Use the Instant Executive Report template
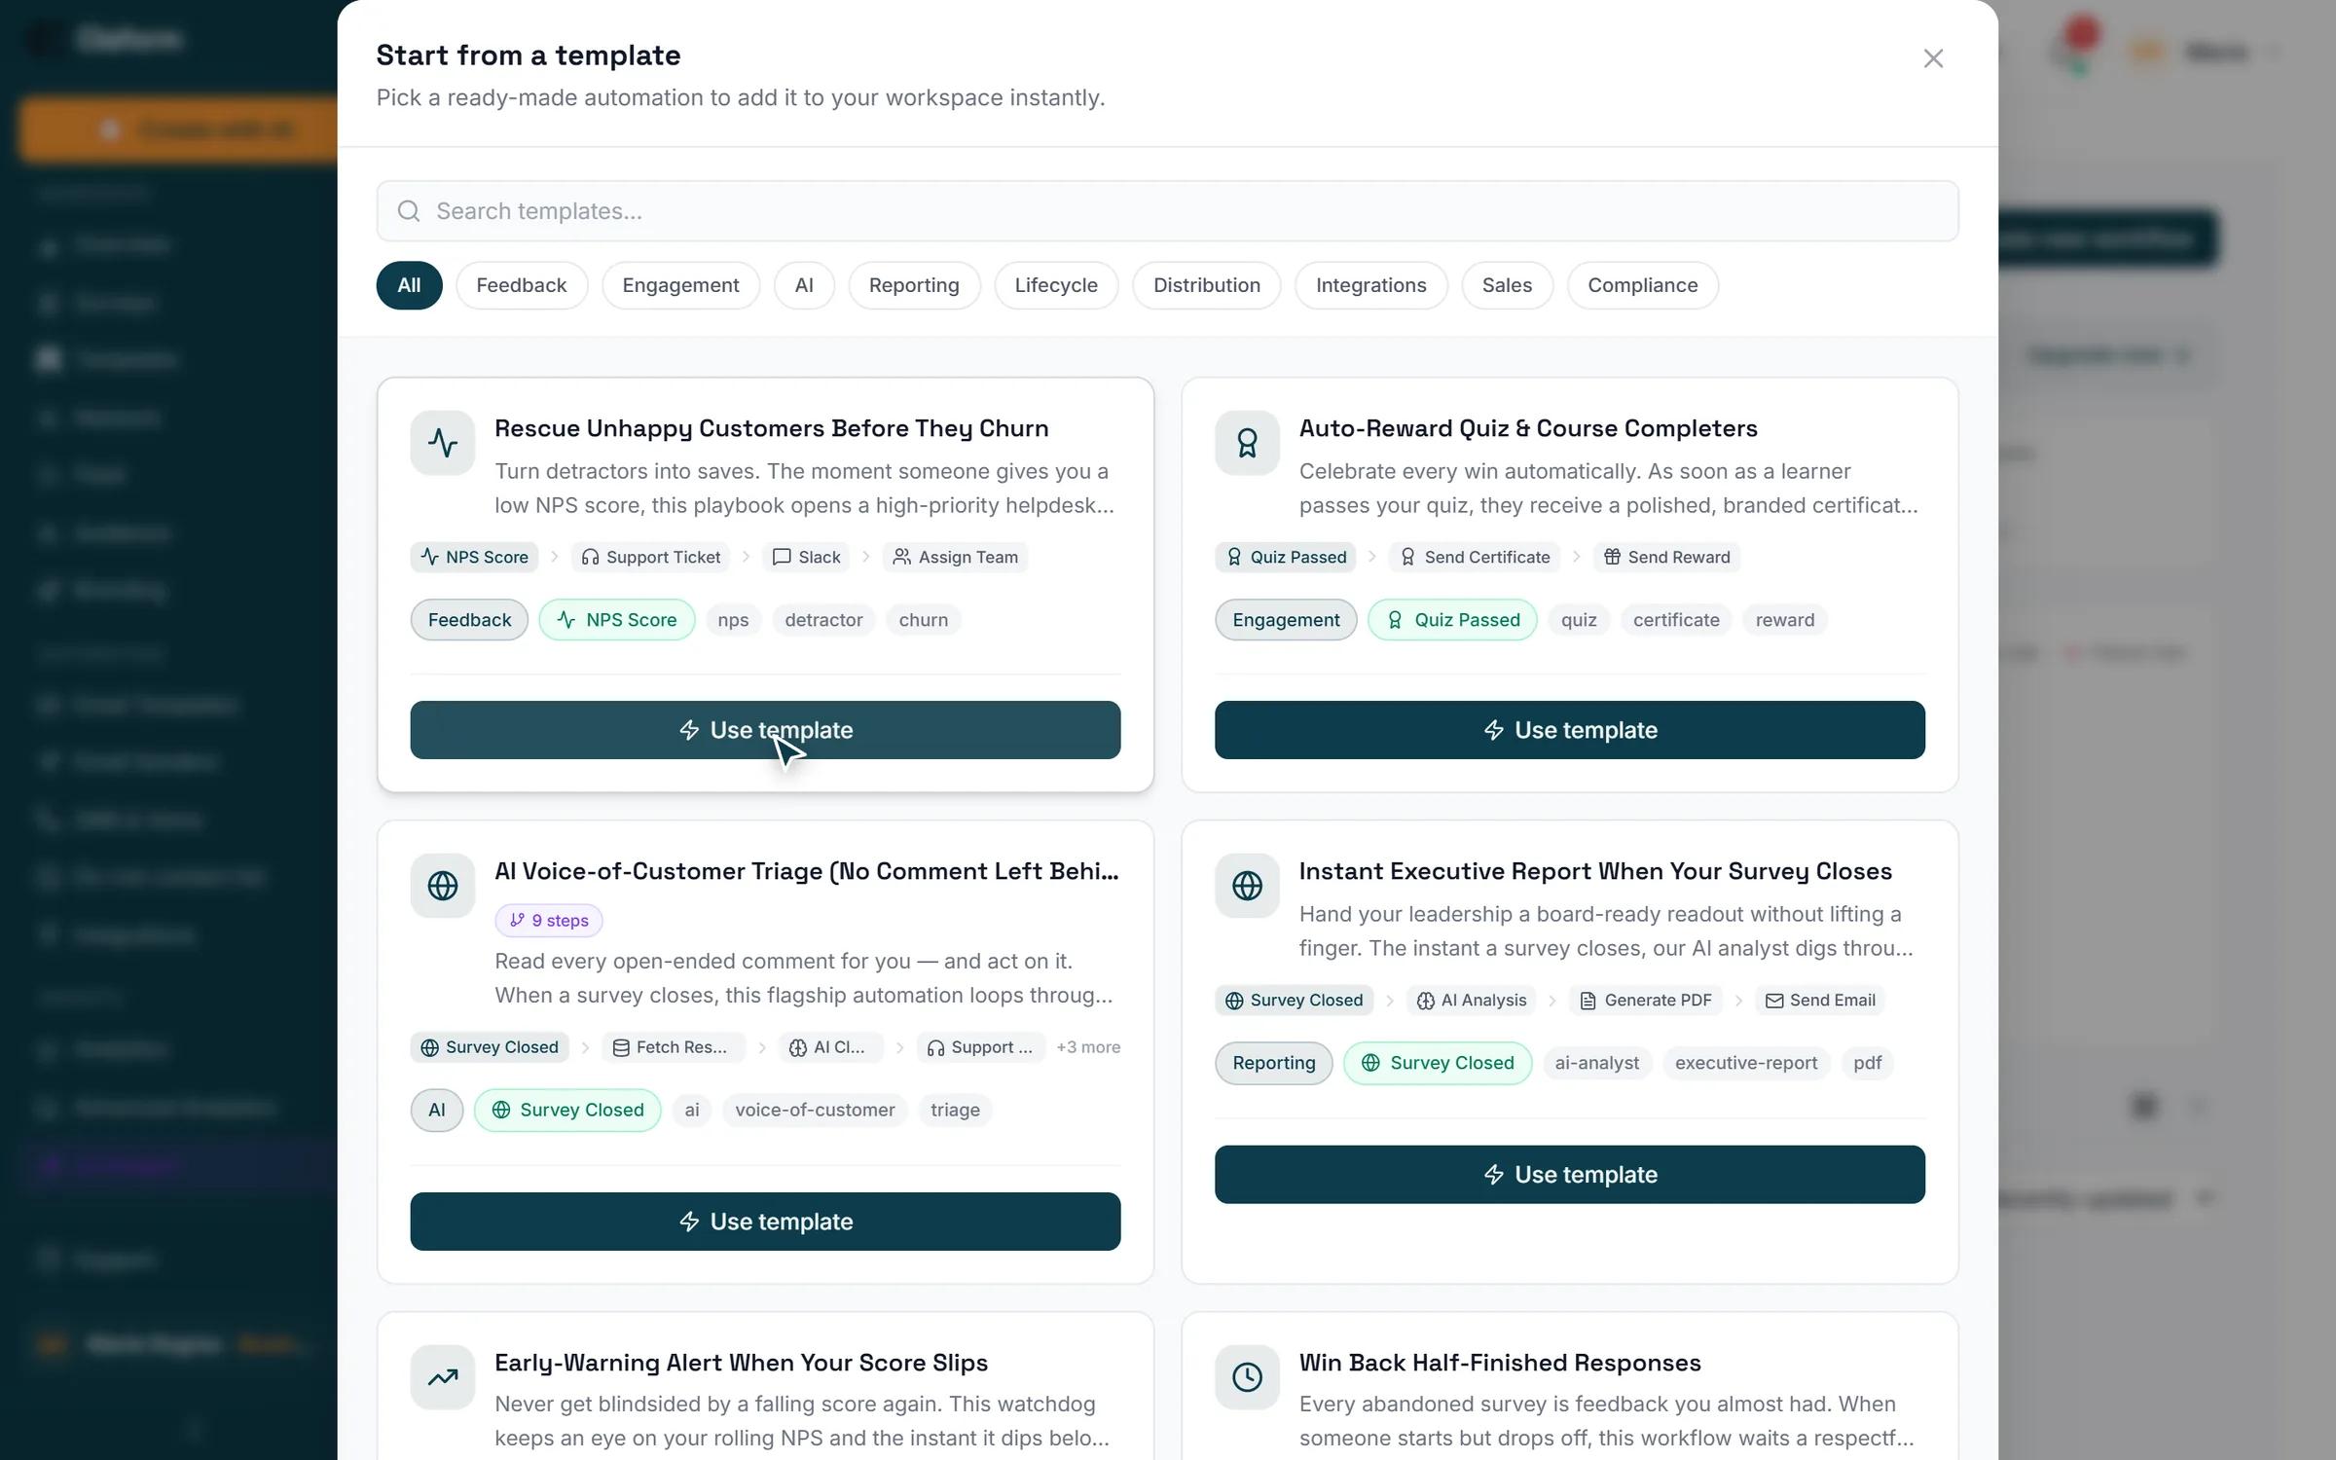2336x1460 pixels. 1569,1175
